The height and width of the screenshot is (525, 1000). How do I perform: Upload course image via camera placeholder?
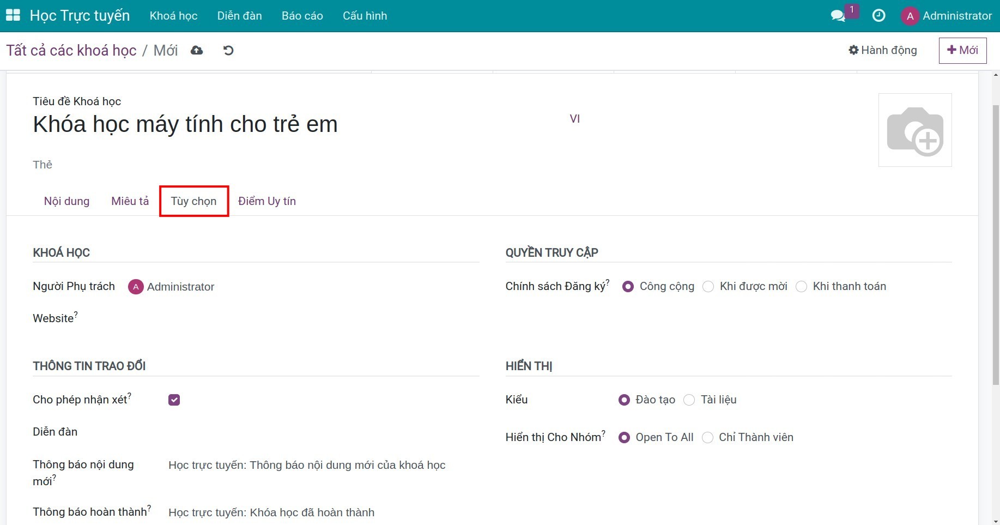coord(914,130)
